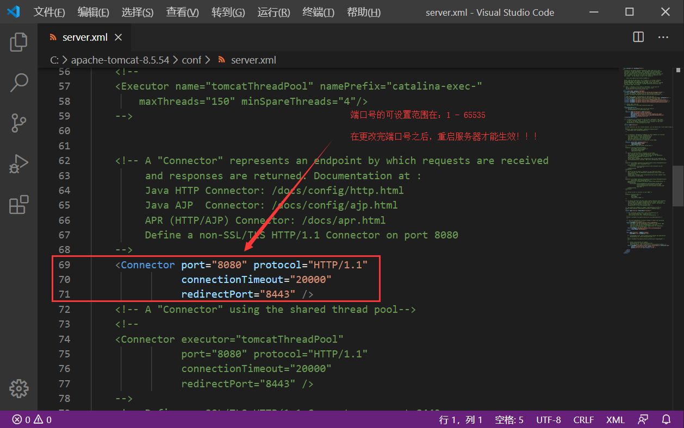This screenshot has width=684, height=428.
Task: Click the conf breadcrumb segment
Action: [191, 60]
